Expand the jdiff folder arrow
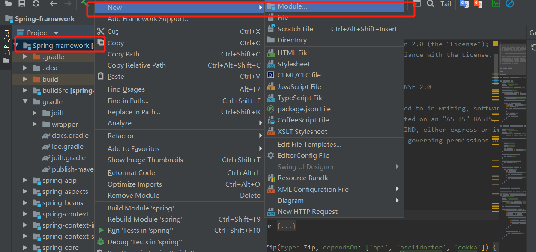 click(35, 113)
